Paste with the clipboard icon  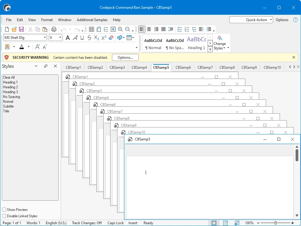tap(45, 29)
